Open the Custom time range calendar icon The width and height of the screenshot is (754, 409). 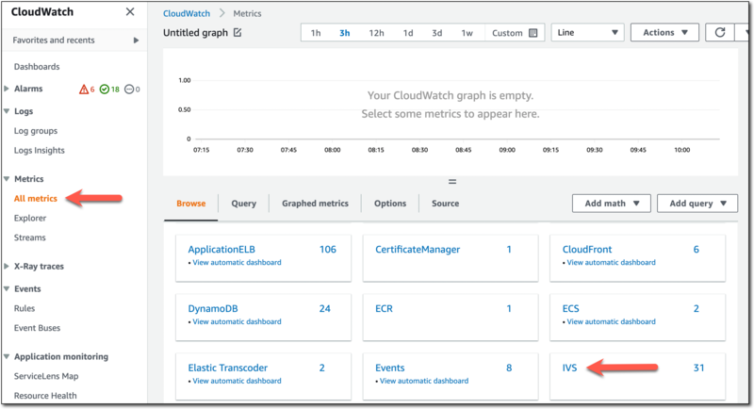coord(533,33)
